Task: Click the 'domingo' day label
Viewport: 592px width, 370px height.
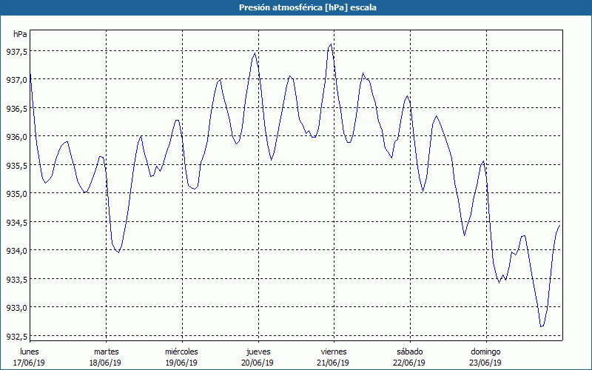Action: pos(485,351)
